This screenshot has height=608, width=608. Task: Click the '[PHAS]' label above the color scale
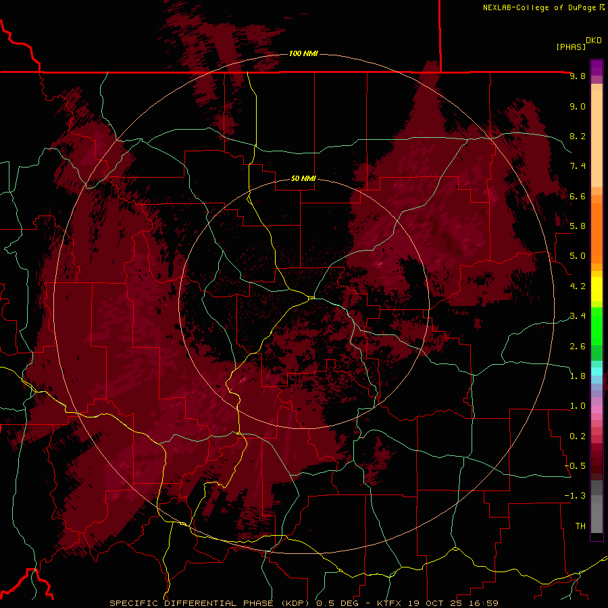coord(571,47)
